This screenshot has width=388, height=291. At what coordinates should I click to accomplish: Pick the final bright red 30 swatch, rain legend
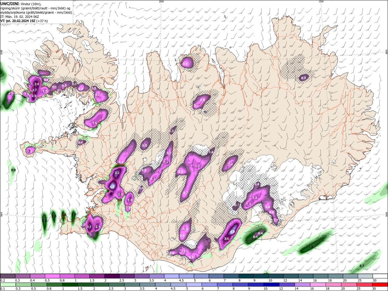point(380,285)
